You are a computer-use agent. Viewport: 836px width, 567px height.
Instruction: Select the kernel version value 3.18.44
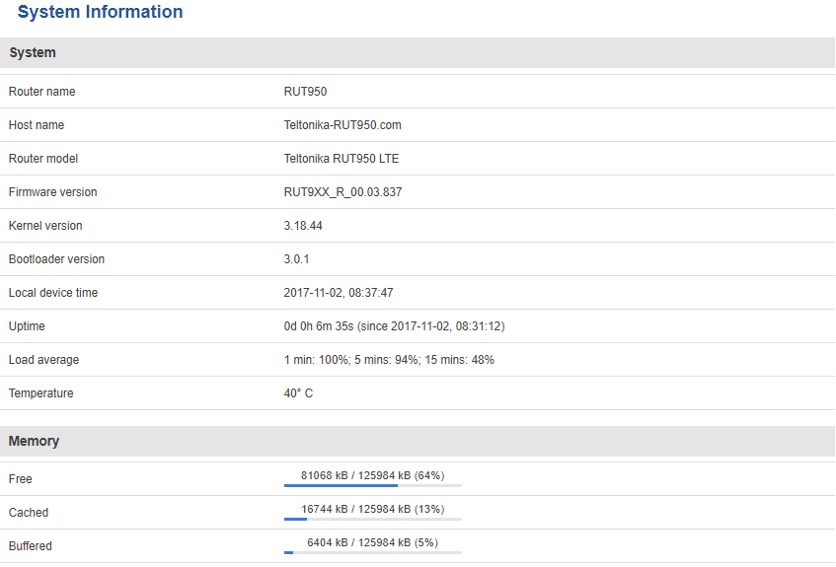(303, 226)
